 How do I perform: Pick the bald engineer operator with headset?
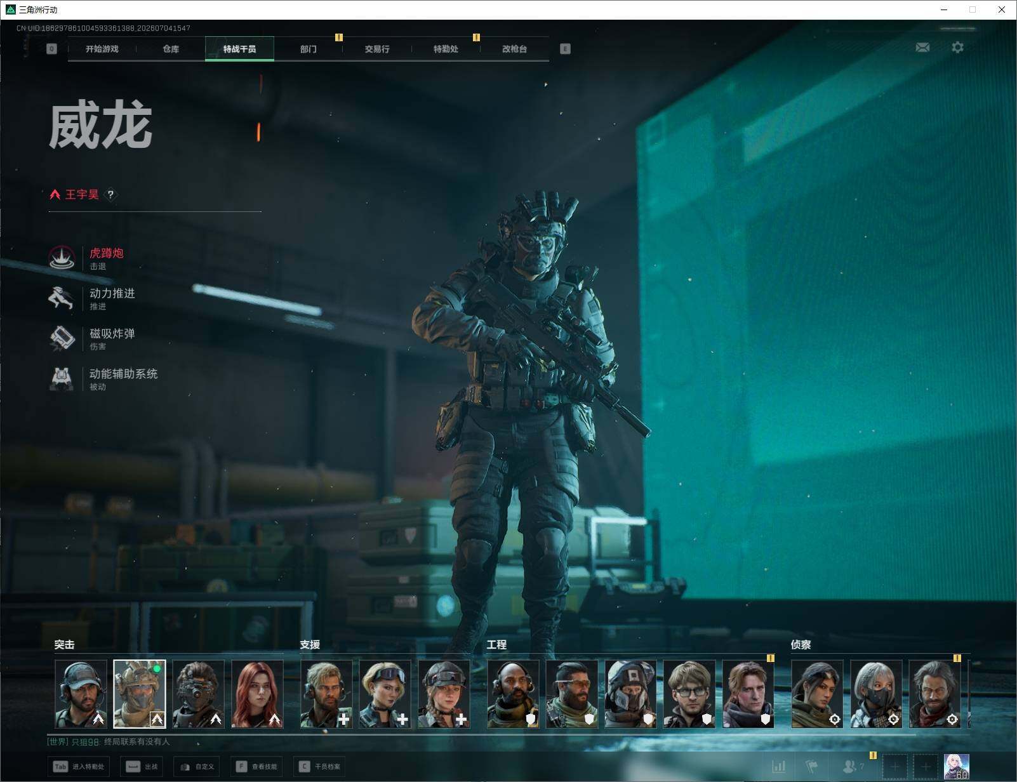pyautogui.click(x=513, y=694)
